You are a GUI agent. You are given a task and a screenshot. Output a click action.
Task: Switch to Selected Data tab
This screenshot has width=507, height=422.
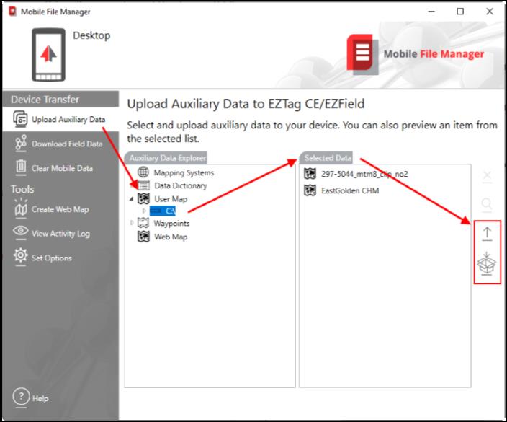click(x=326, y=158)
